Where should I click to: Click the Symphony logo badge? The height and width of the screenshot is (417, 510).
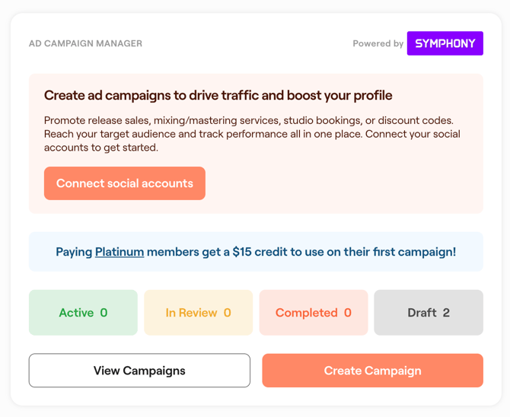pos(445,43)
